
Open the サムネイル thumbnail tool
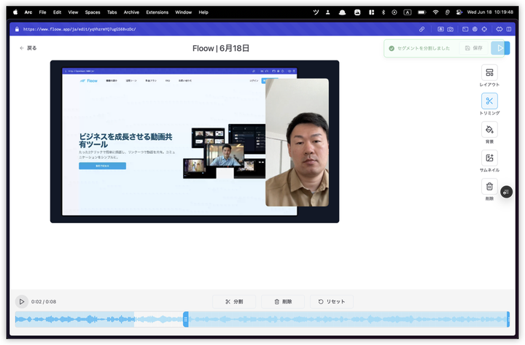[x=489, y=158]
